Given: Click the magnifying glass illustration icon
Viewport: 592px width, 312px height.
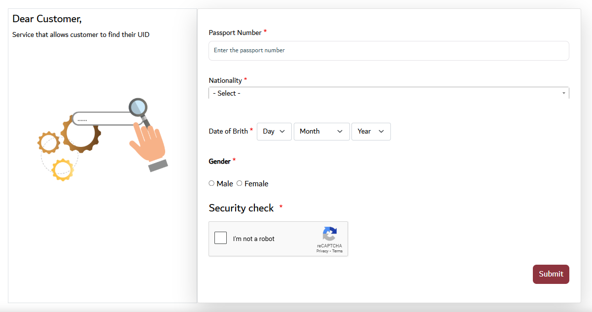Looking at the screenshot, I should (x=139, y=107).
